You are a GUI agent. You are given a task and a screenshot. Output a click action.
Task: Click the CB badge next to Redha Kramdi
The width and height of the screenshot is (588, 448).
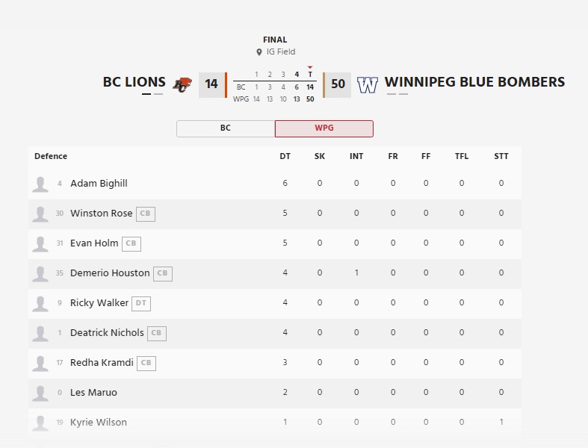coord(146,363)
